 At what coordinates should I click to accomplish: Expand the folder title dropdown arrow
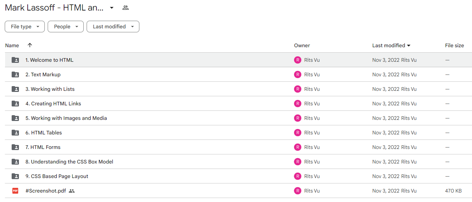tap(112, 8)
